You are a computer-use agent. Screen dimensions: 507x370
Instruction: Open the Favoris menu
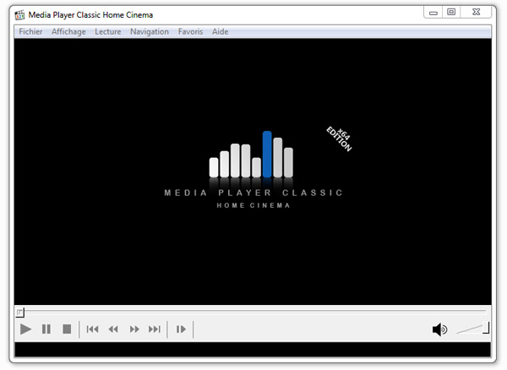[190, 31]
